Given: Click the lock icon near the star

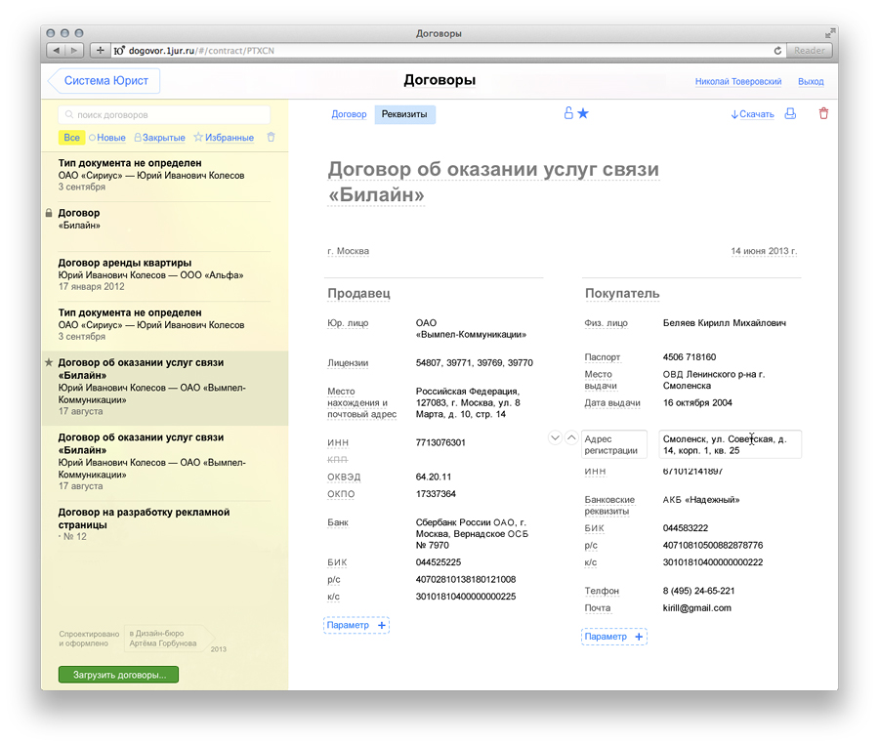Looking at the screenshot, I should (x=567, y=113).
